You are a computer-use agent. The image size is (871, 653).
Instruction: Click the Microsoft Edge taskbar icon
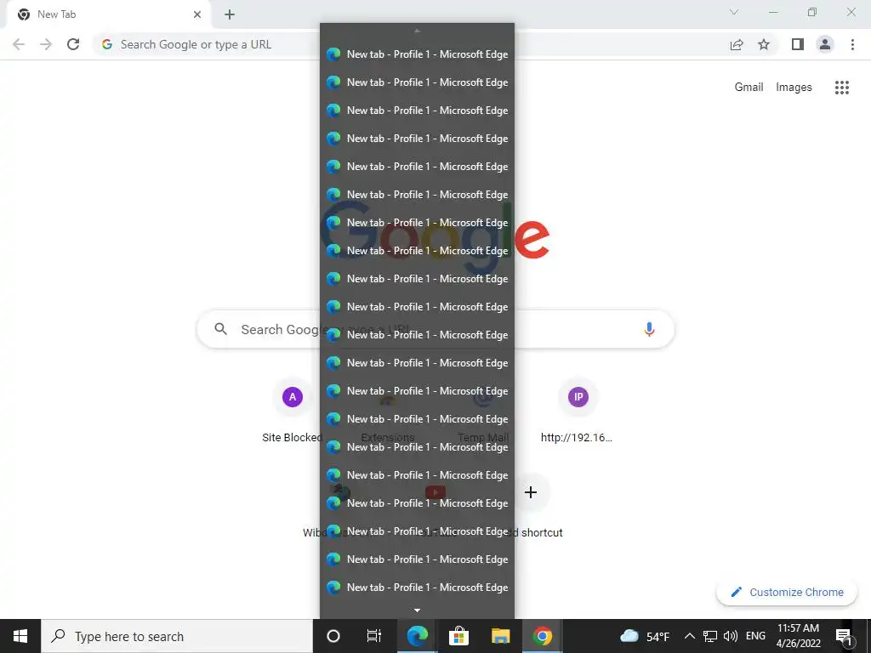point(417,636)
